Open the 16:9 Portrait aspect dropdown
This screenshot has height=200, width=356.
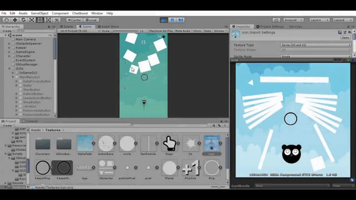(80, 31)
